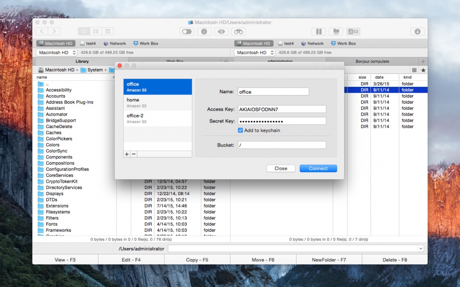Toggle the hidden files switch in toolbar

187,31
